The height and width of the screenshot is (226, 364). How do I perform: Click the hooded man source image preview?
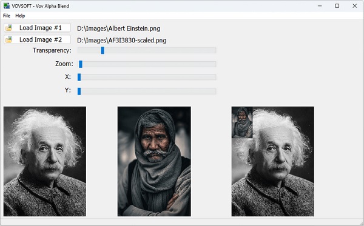click(x=154, y=162)
